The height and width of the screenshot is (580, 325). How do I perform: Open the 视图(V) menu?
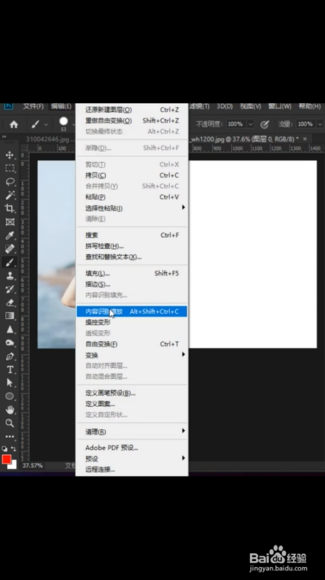click(250, 106)
